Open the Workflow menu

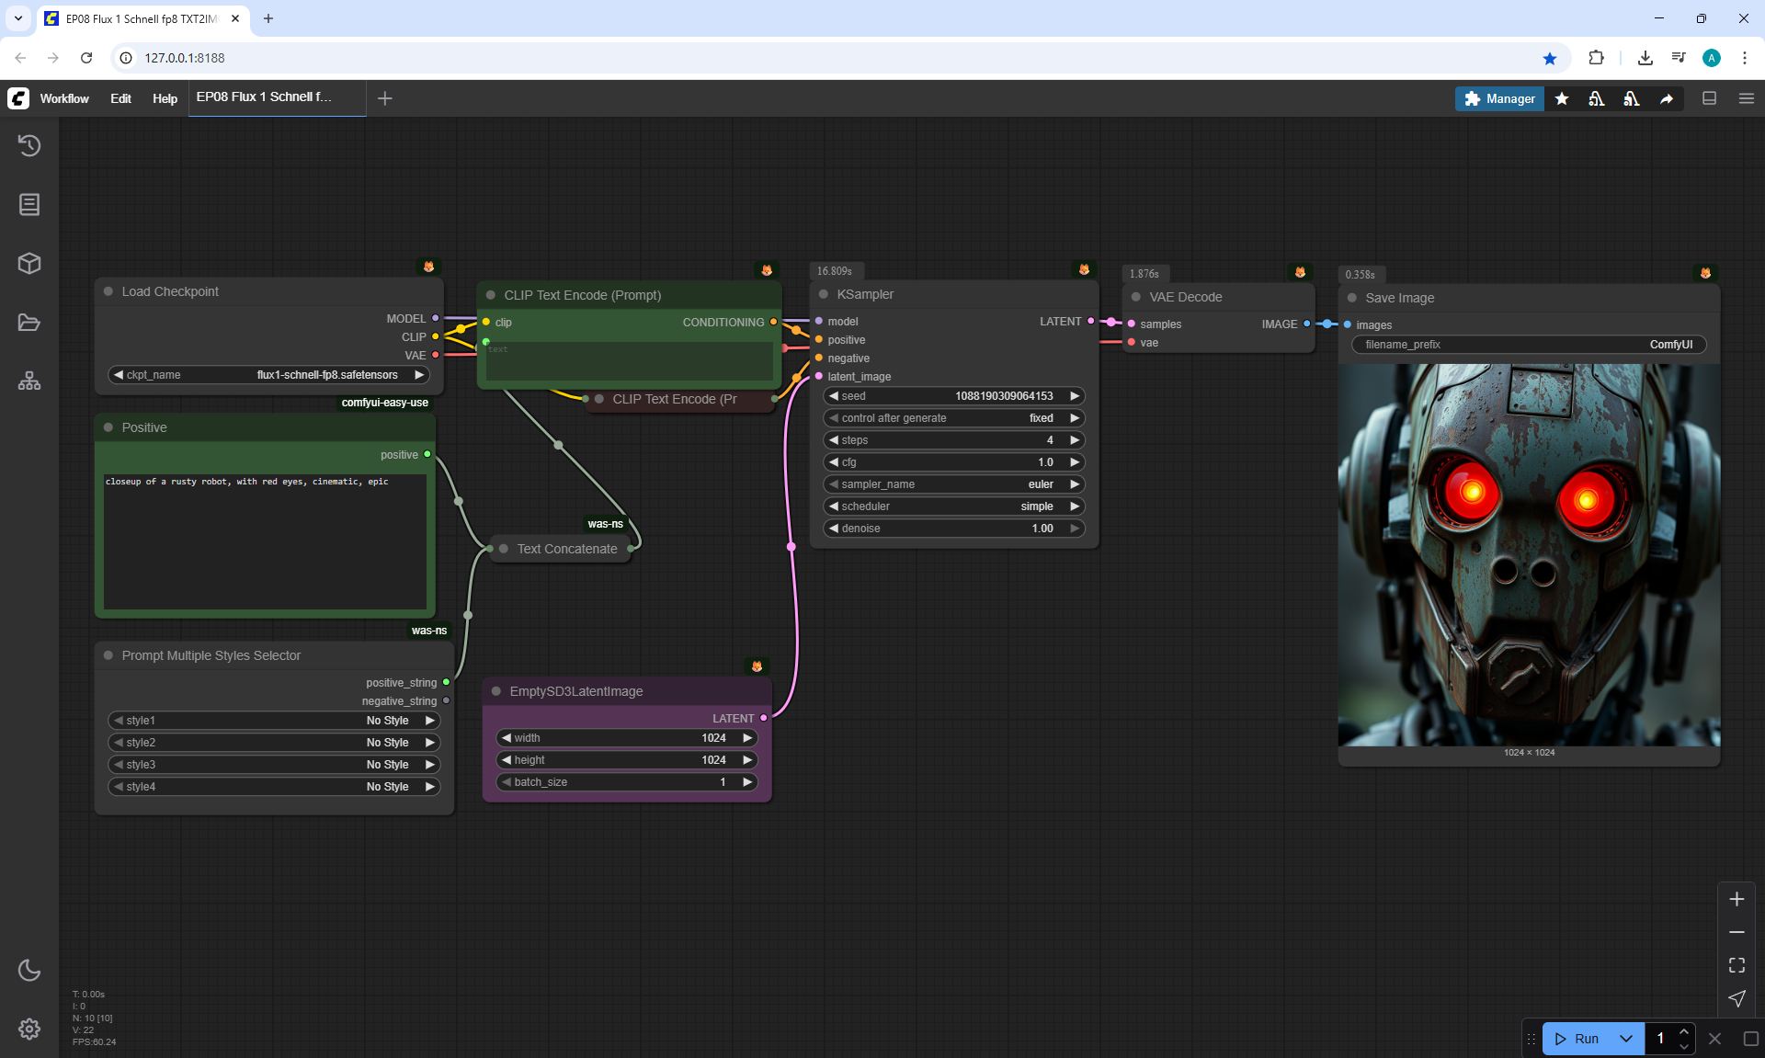click(64, 98)
